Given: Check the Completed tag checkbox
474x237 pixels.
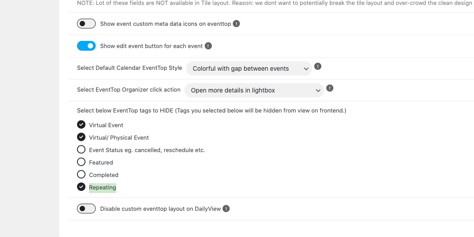Looking at the screenshot, I should 81,174.
